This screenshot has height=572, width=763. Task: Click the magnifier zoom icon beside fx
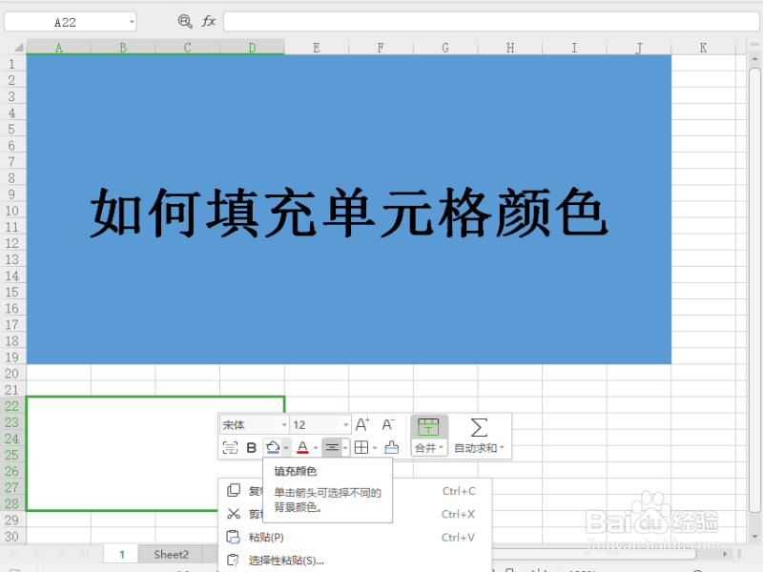click(185, 21)
